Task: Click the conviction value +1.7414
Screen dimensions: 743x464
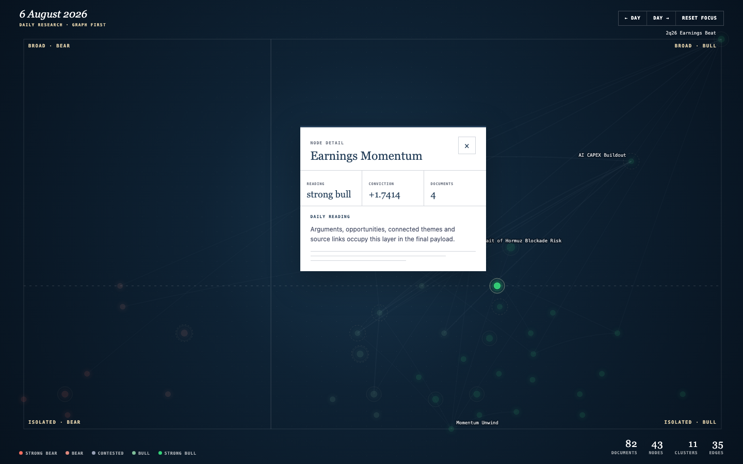Action: [384, 195]
